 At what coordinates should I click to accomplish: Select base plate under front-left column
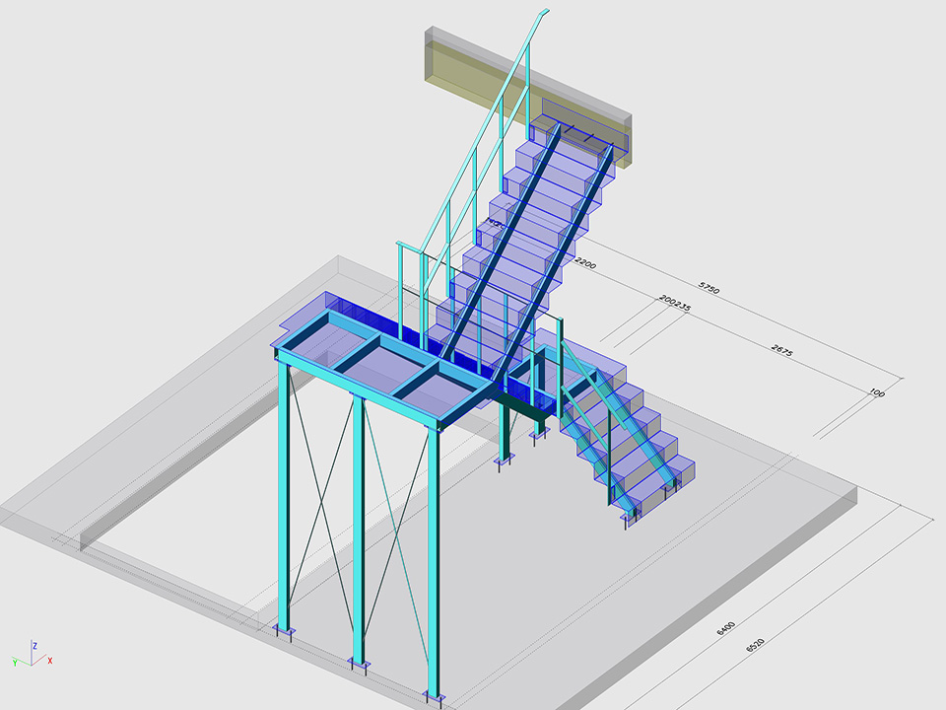(285, 632)
